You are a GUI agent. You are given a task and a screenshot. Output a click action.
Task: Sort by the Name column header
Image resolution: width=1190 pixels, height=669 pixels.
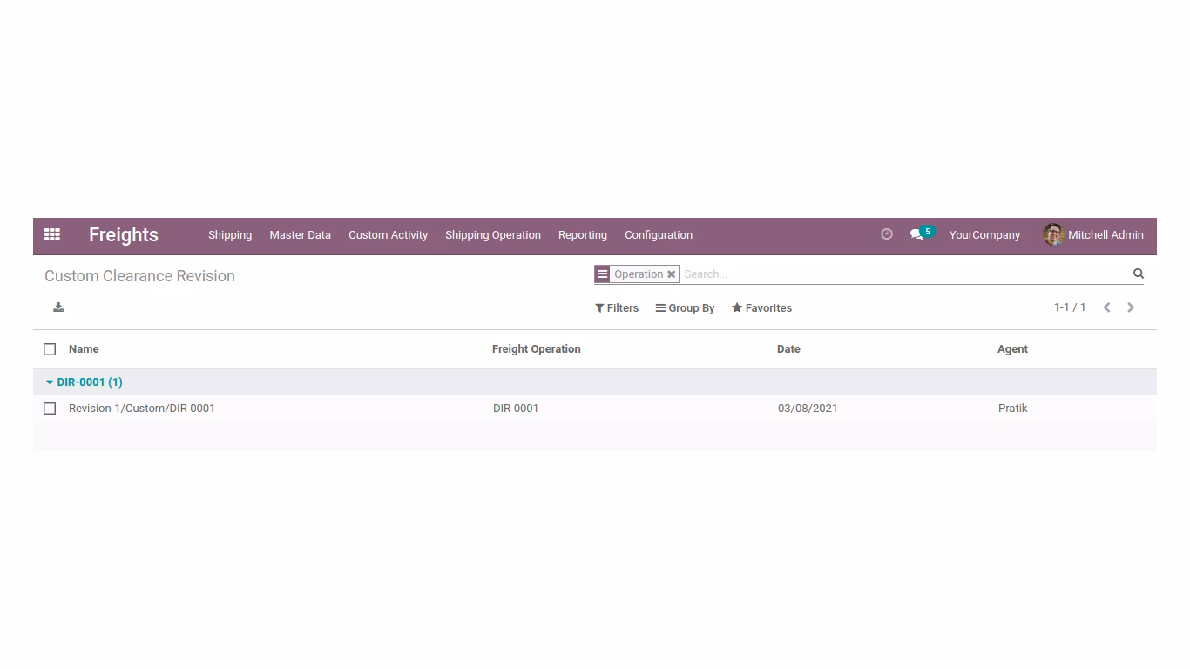click(x=84, y=349)
